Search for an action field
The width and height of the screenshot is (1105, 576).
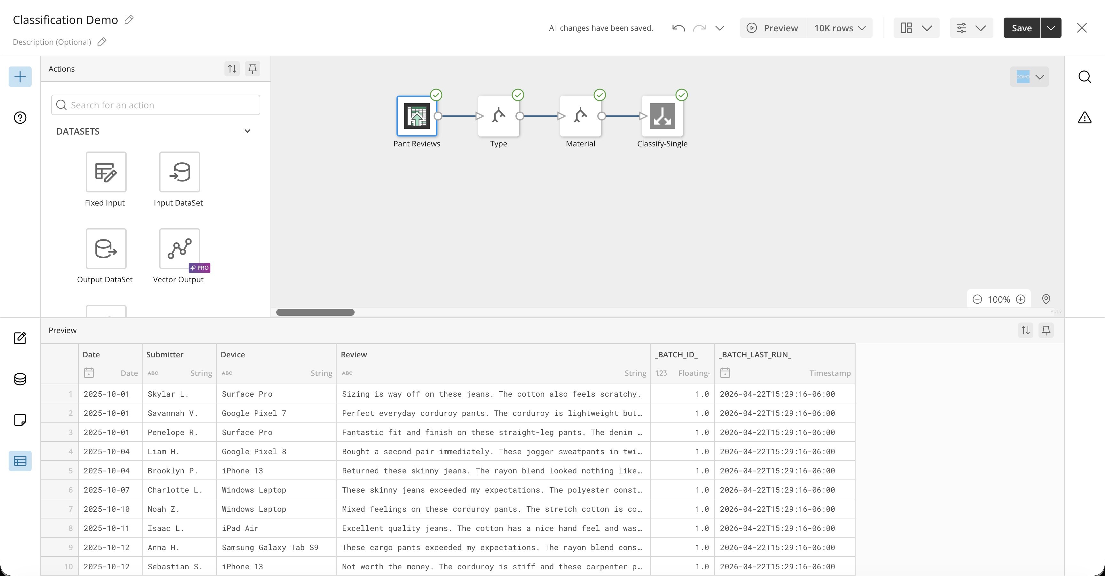(x=156, y=105)
